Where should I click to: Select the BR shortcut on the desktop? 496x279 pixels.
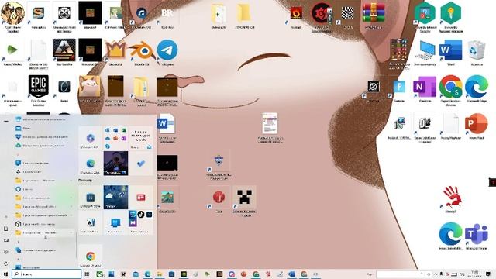(x=167, y=13)
